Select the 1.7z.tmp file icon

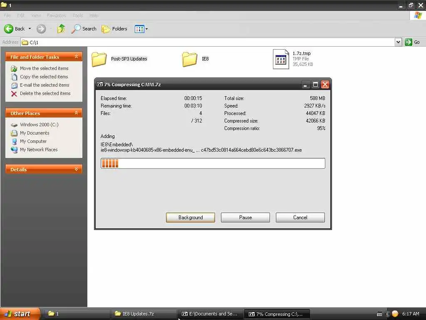[x=281, y=59]
